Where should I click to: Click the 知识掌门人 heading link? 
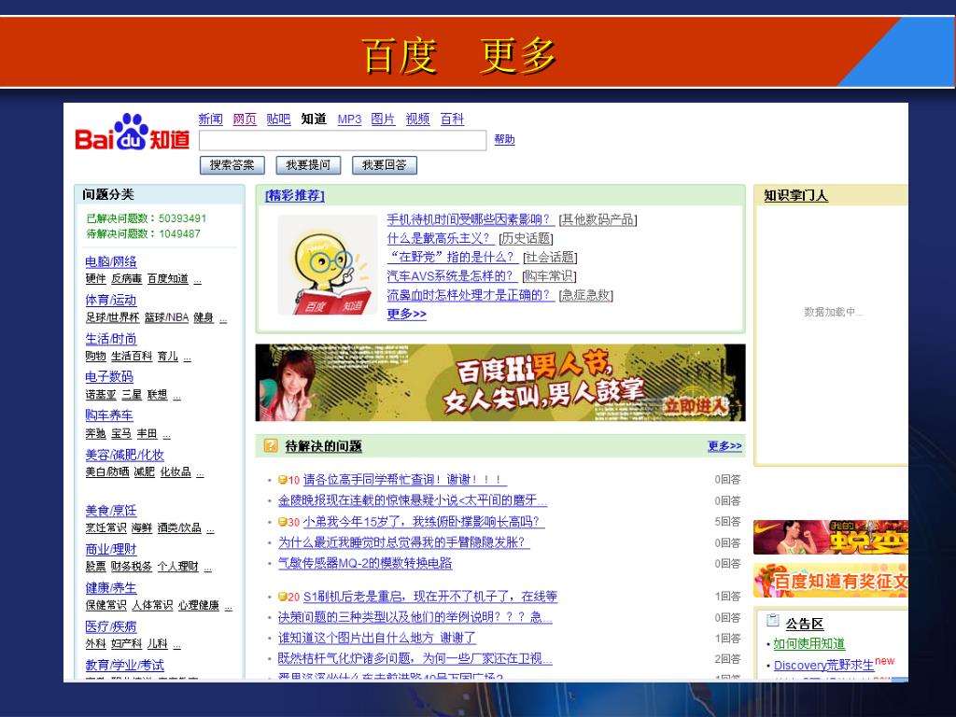coord(795,196)
